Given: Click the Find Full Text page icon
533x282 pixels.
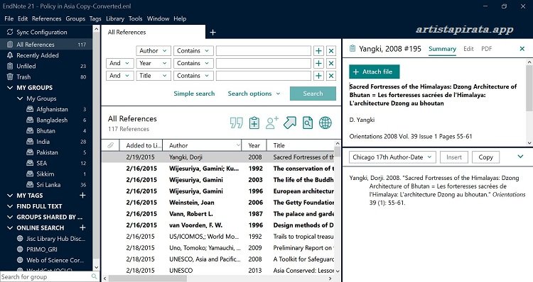Looking at the screenshot, I should [x=308, y=123].
